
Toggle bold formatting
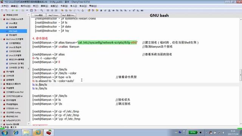pos(101,11)
